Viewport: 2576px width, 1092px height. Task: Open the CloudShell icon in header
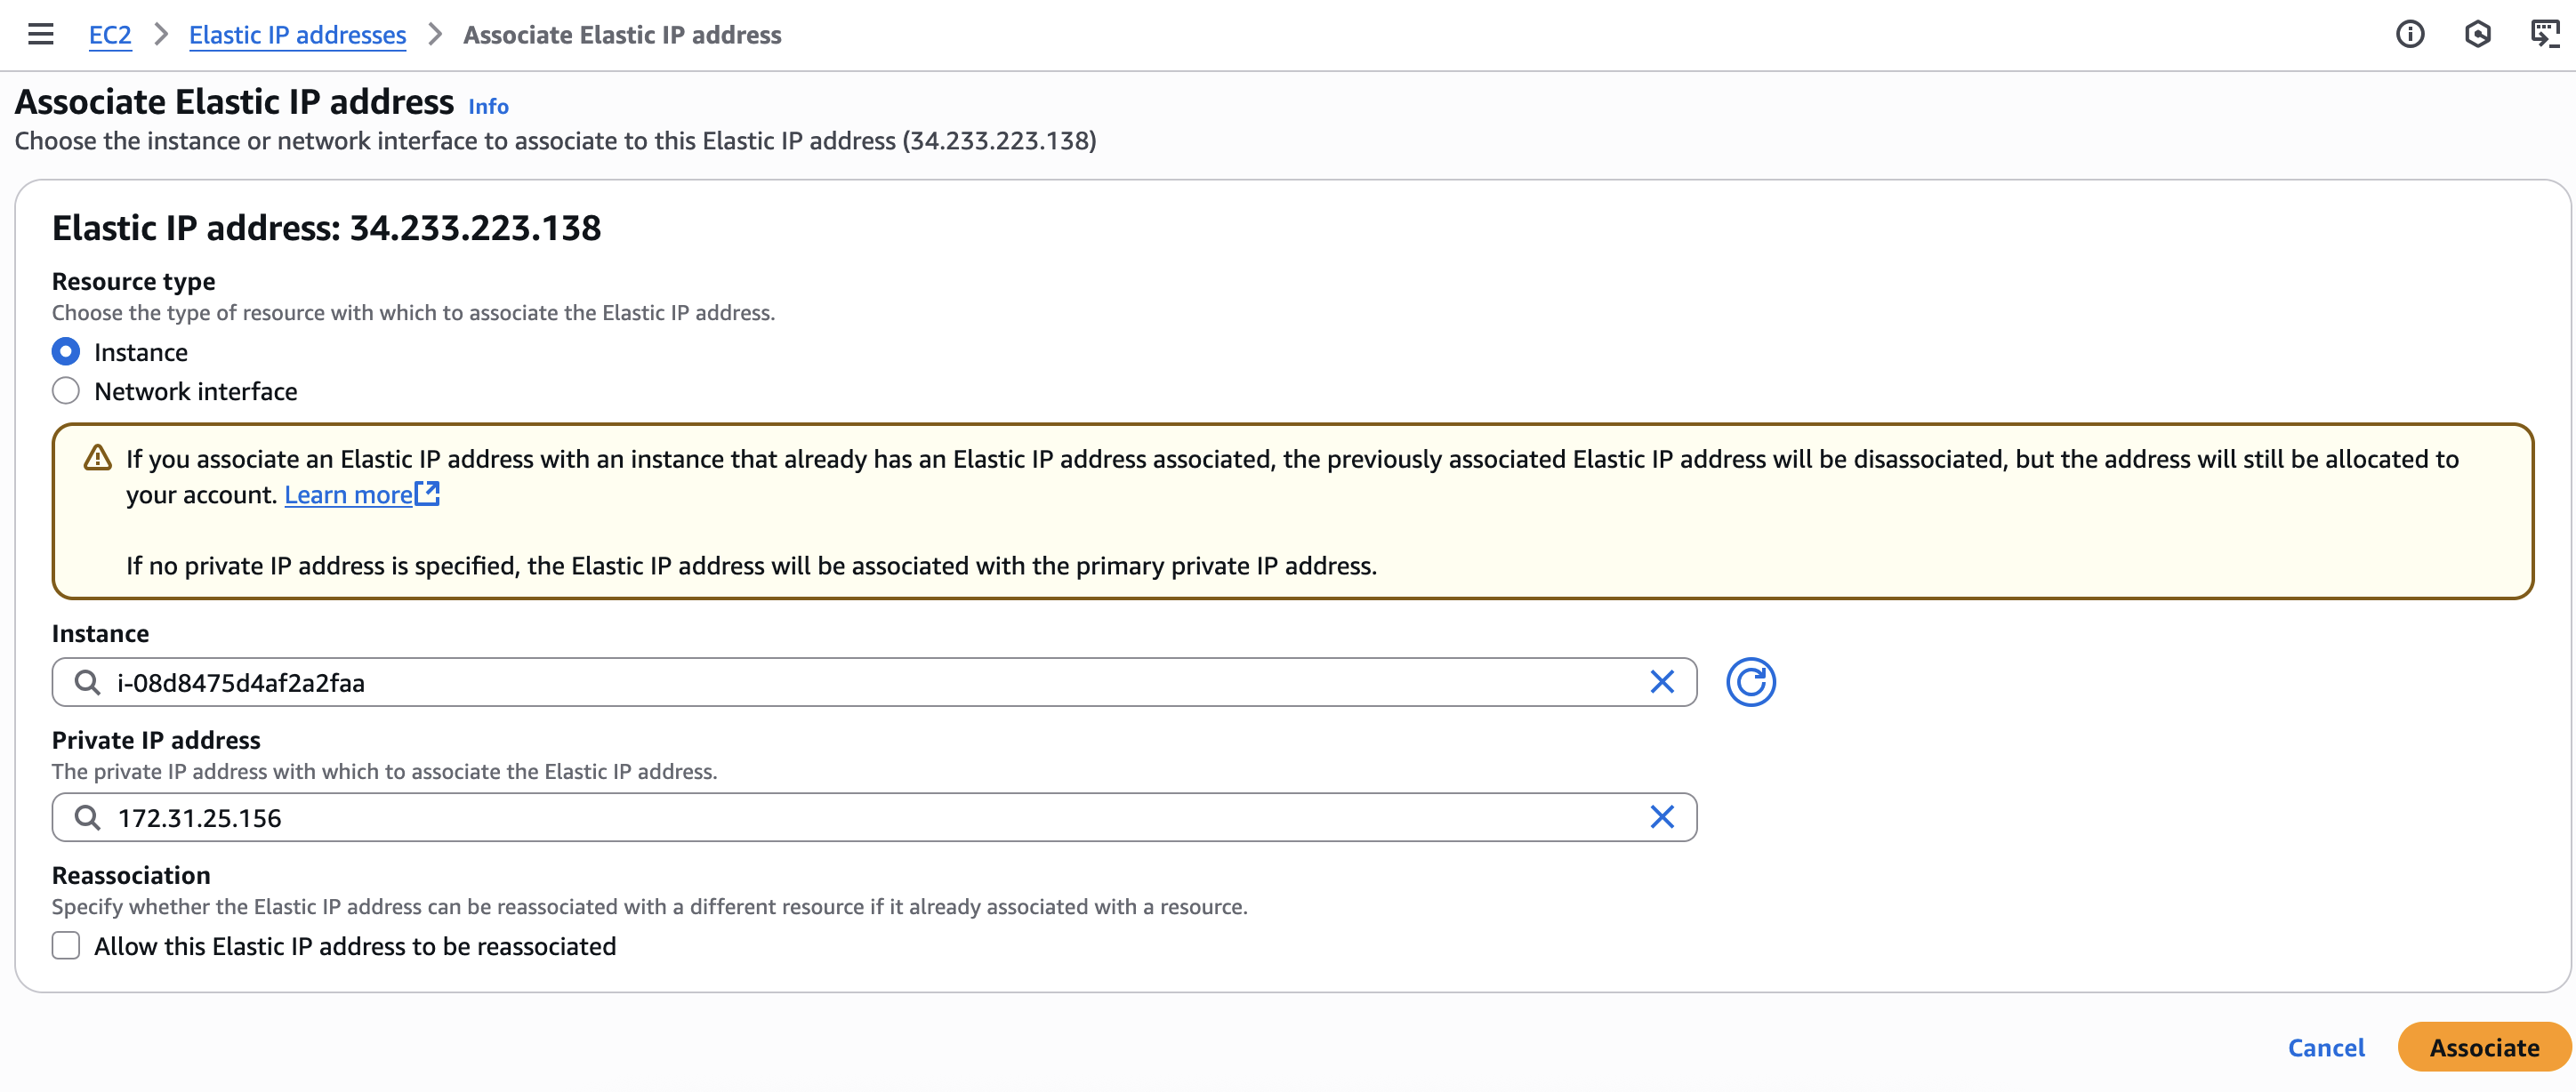pyautogui.click(x=2544, y=34)
